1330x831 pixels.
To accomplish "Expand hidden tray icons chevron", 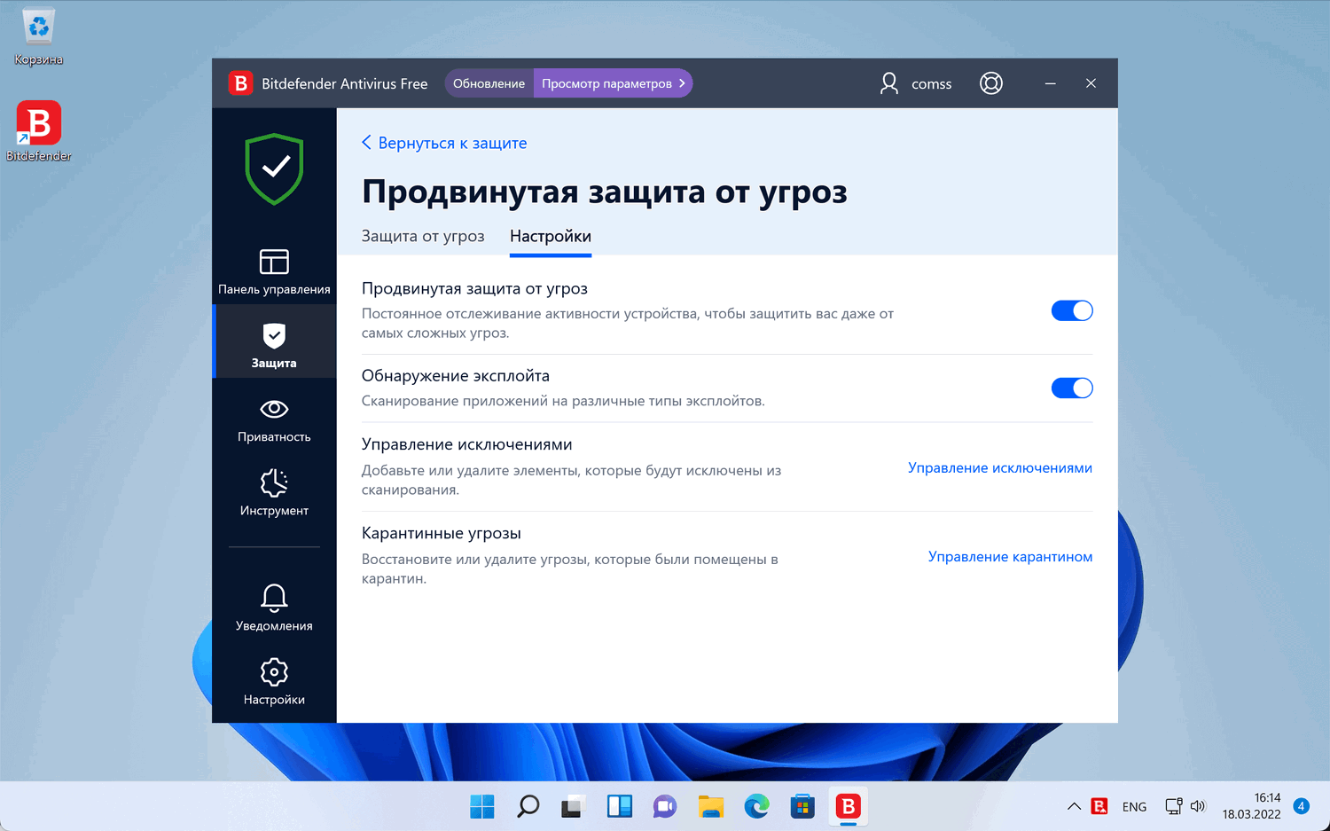I will (x=1074, y=806).
